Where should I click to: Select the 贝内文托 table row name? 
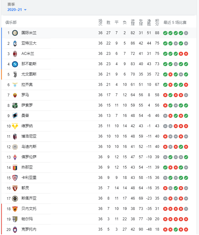[29, 209]
